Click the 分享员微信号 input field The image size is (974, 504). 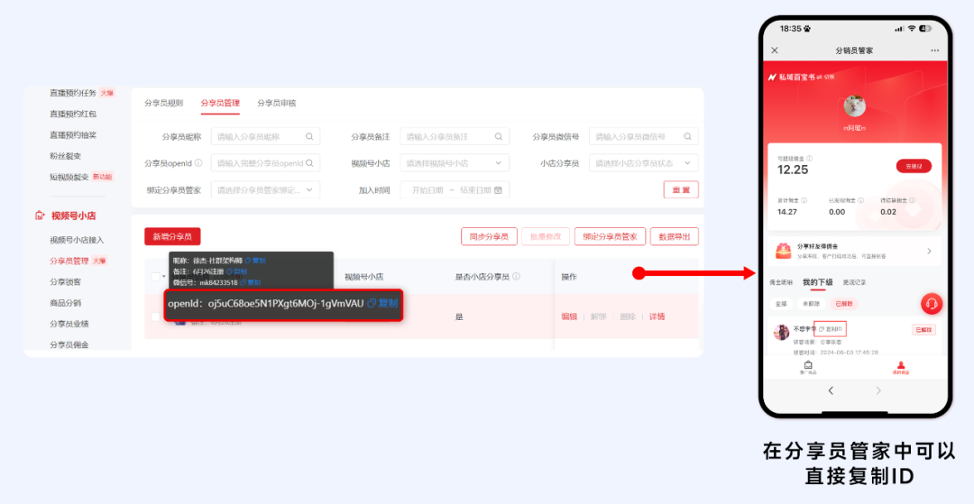click(x=634, y=137)
